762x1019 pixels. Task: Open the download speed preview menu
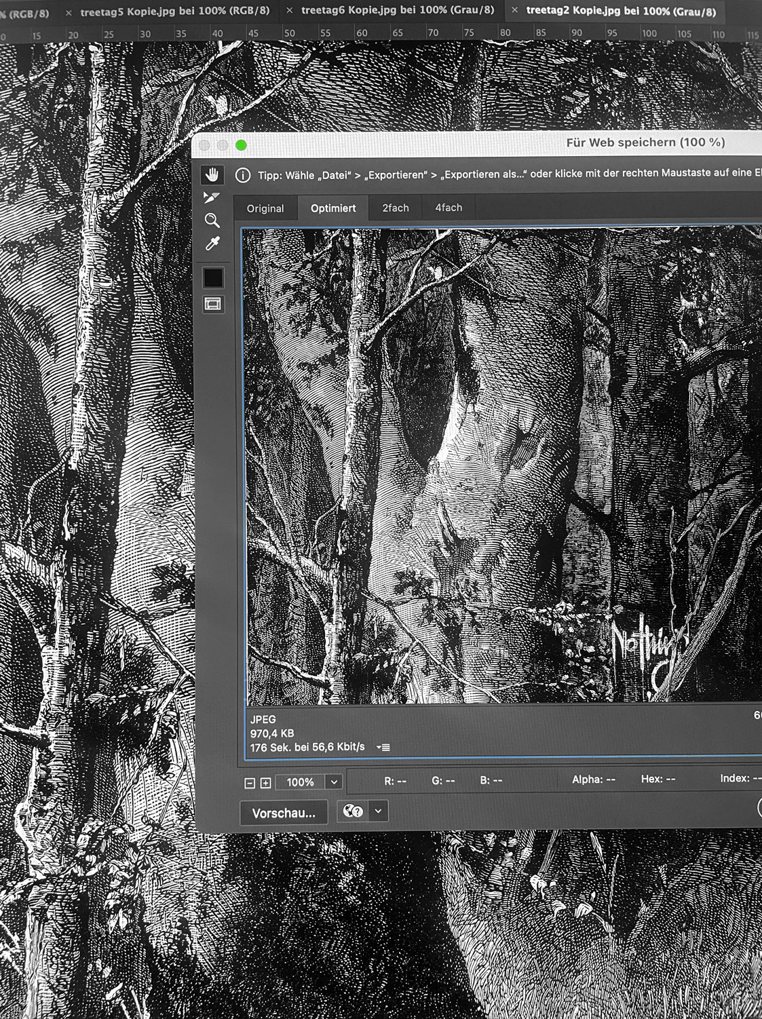pos(383,748)
